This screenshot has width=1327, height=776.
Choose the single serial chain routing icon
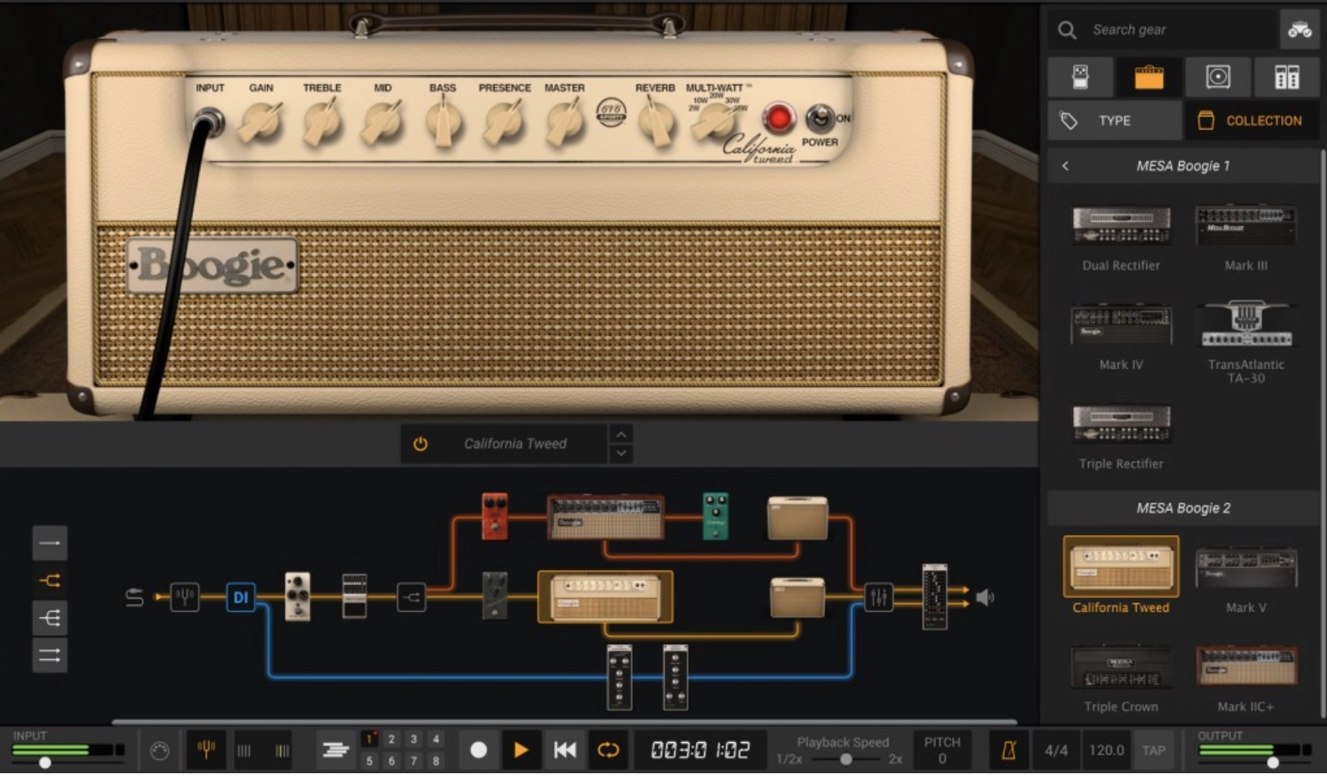tap(50, 543)
